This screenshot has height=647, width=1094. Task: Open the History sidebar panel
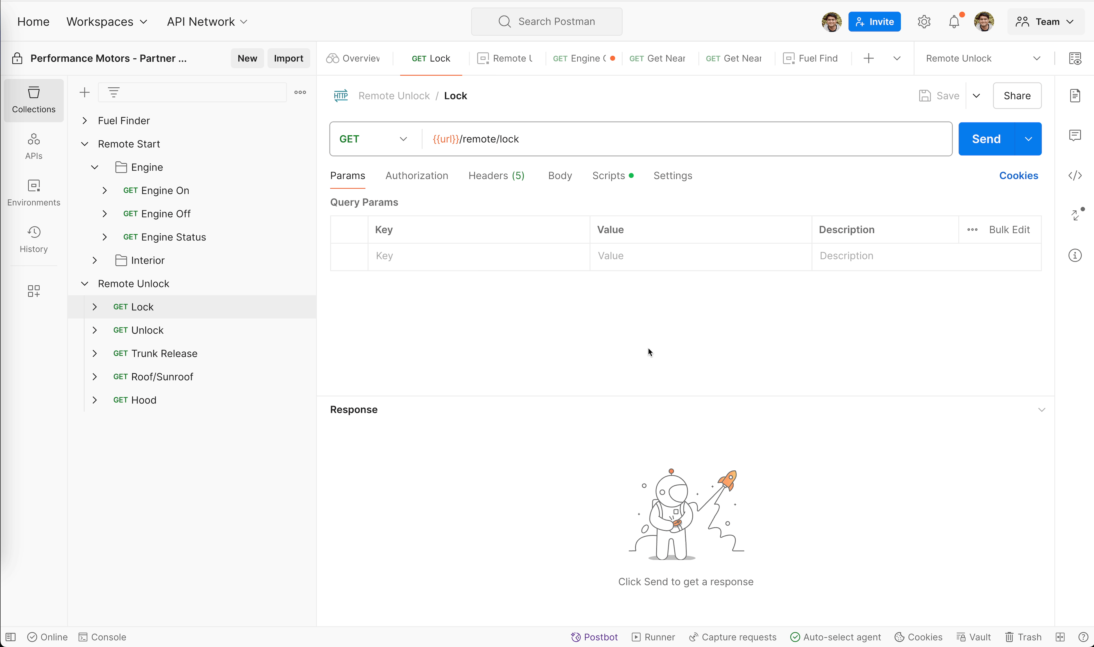34,239
